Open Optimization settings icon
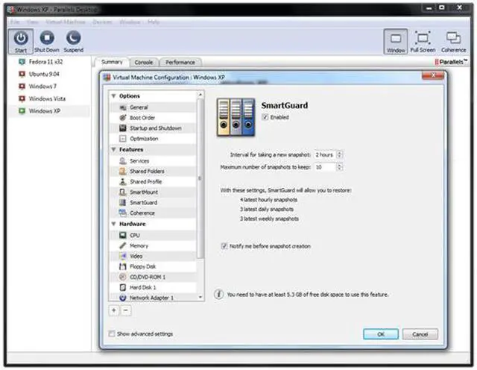This screenshot has height=370, width=477. 123,139
